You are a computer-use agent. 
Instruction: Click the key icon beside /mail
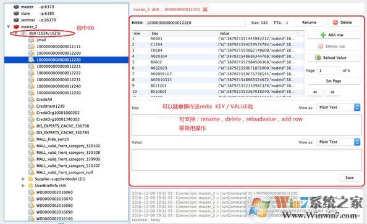[32, 40]
